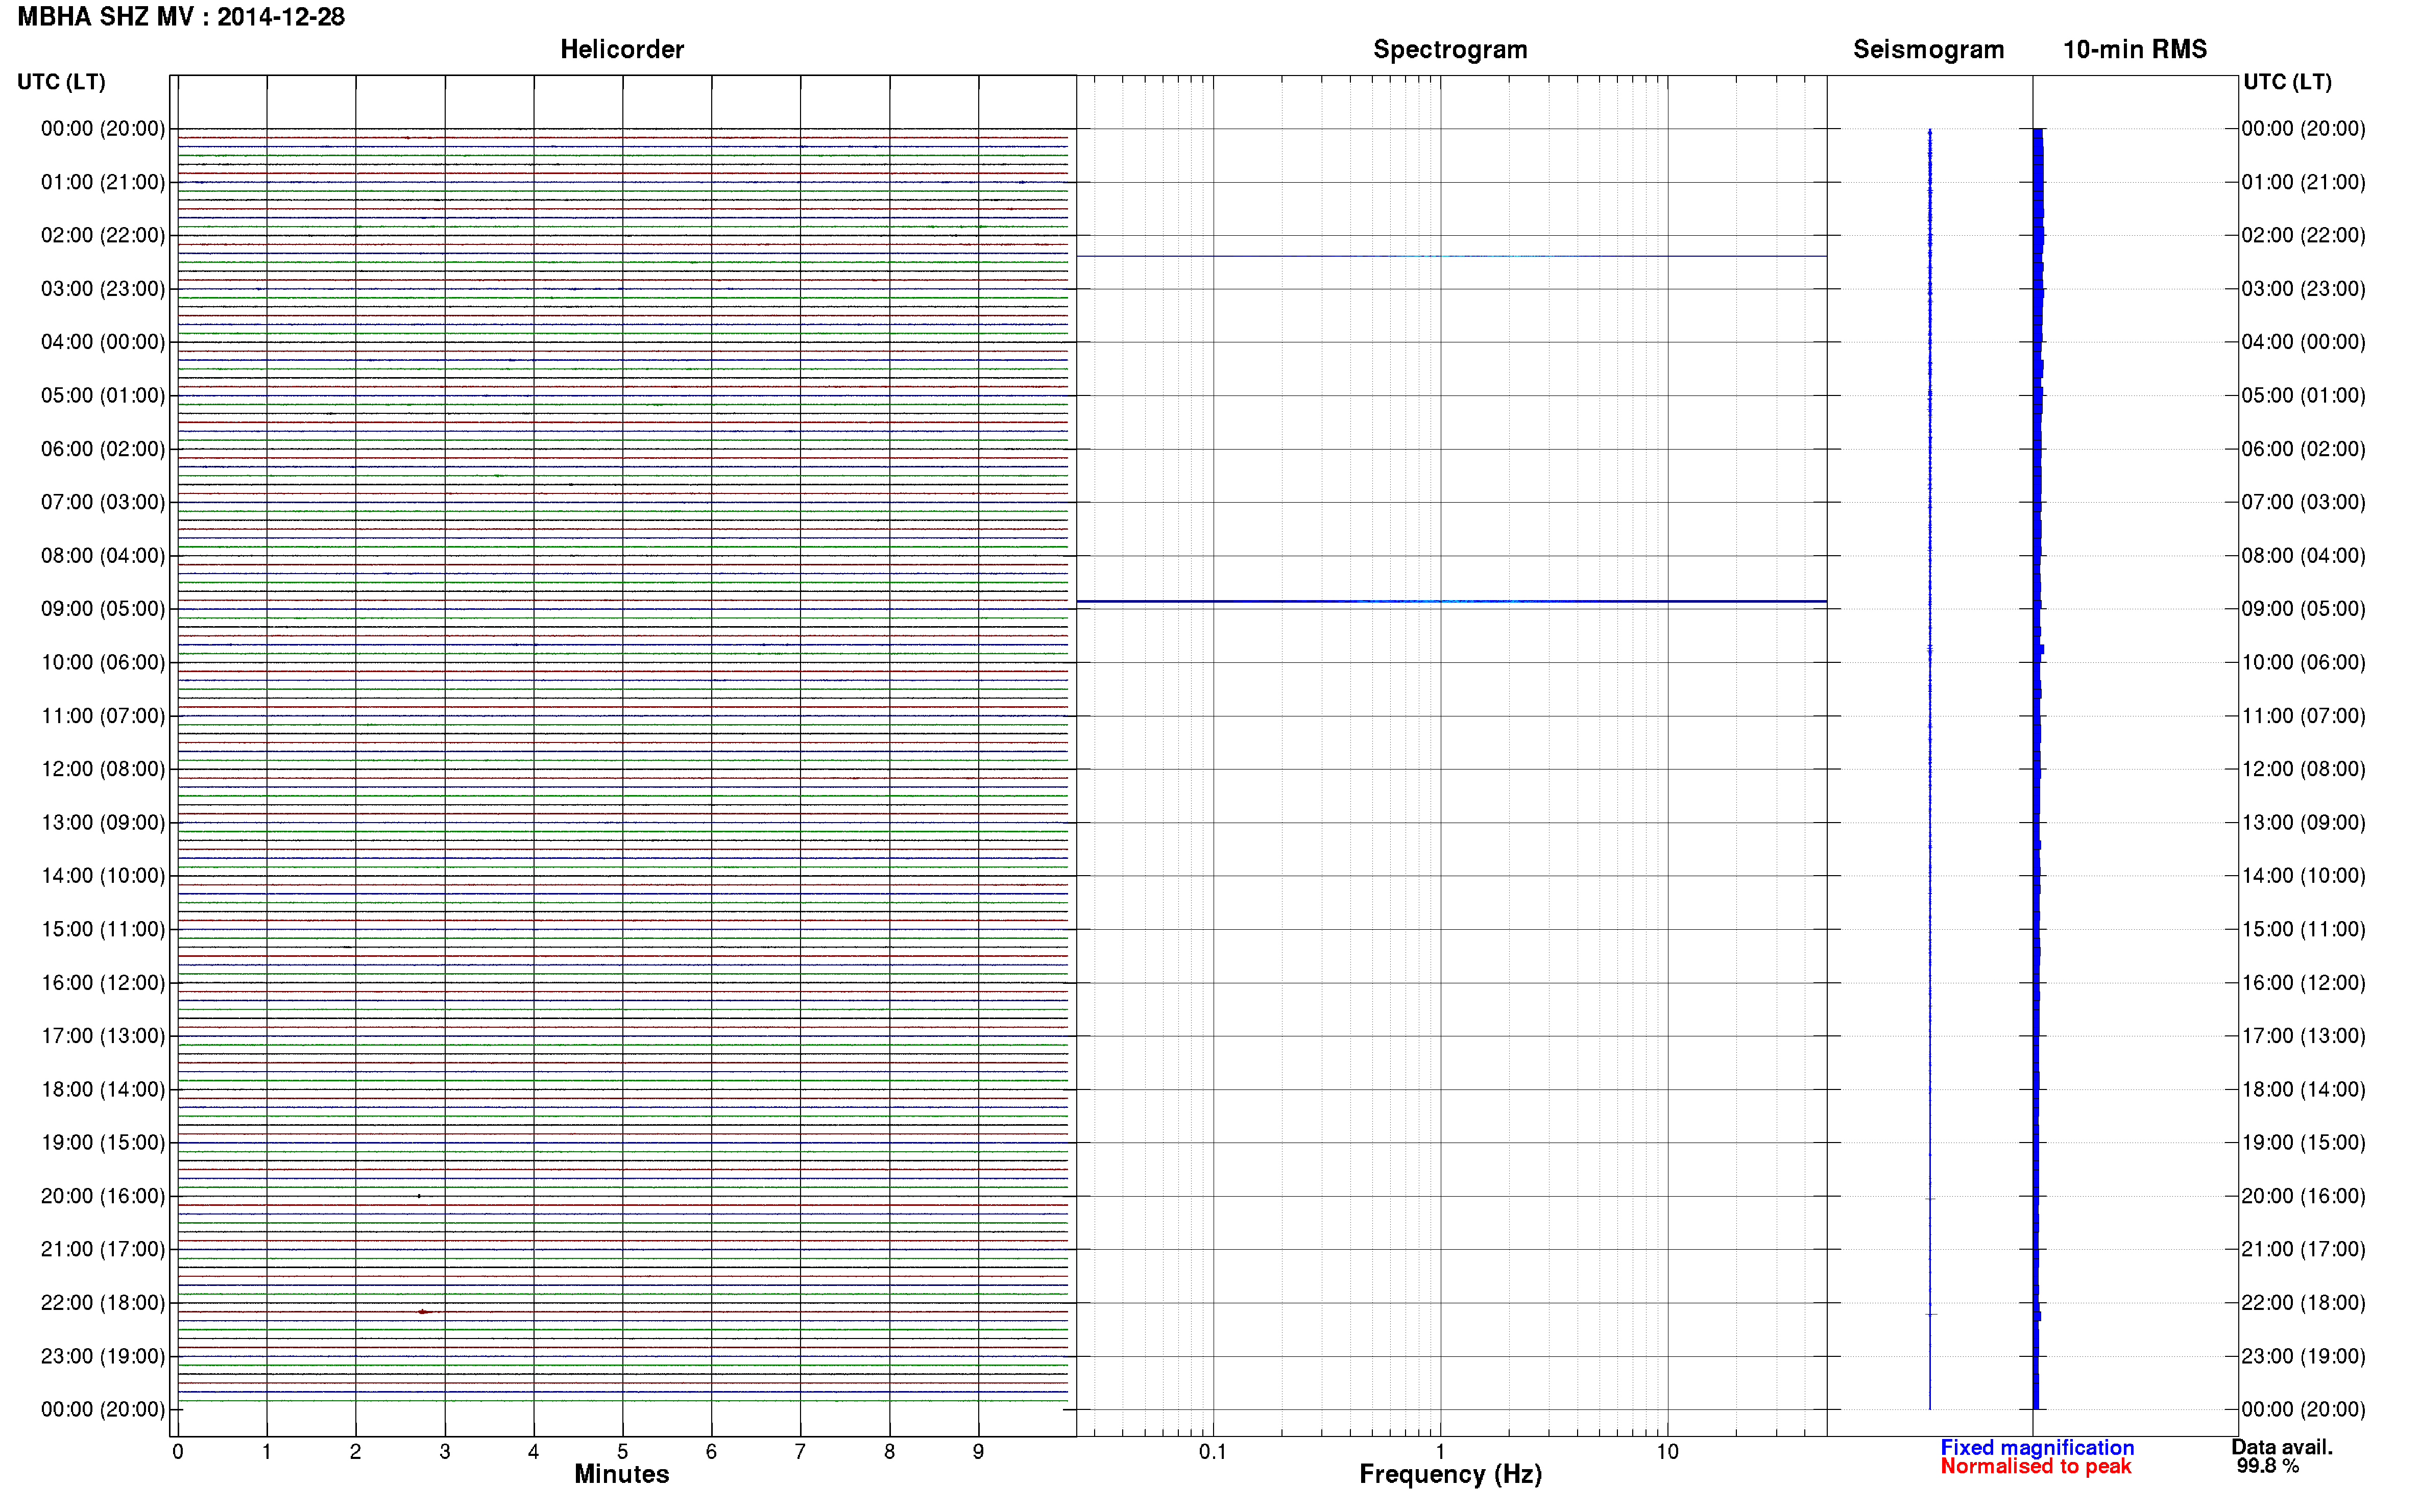Click the red "Normalised to peak" legend text
2420x1512 pixels.
tap(2036, 1467)
